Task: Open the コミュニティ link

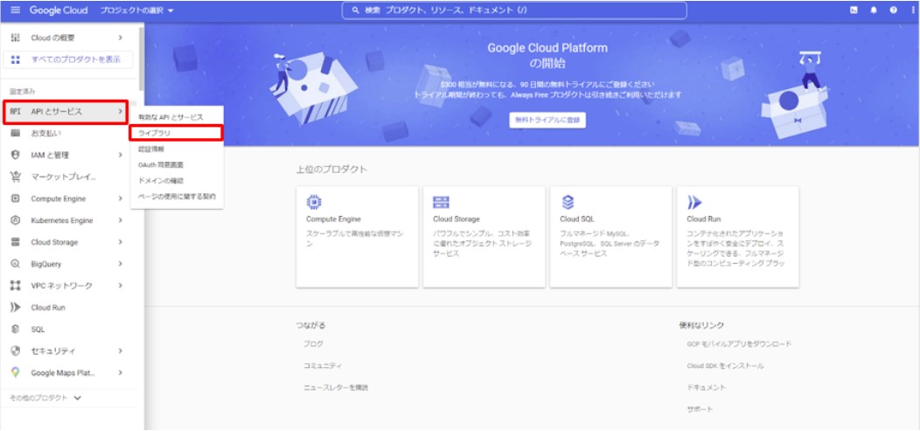Action: pyautogui.click(x=322, y=365)
